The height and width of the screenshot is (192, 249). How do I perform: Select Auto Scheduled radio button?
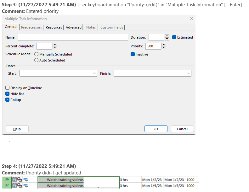point(37,60)
